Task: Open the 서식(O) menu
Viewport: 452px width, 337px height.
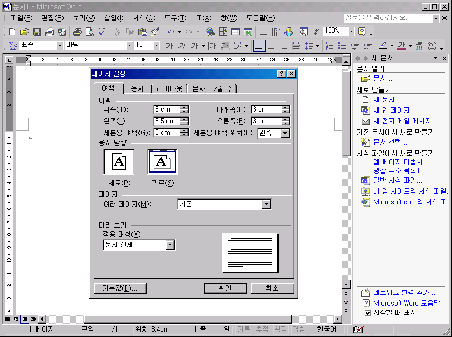Action: pyautogui.click(x=144, y=18)
